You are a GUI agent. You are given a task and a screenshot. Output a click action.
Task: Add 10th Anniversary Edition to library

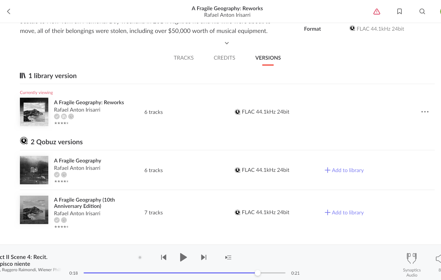(x=344, y=212)
